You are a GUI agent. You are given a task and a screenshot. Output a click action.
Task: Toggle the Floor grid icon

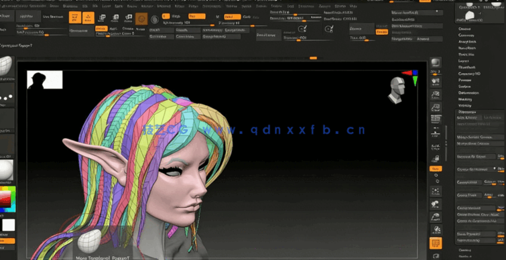point(436,147)
